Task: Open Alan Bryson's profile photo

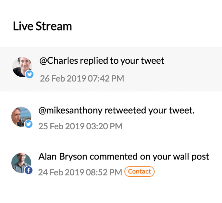Action: click(x=21, y=163)
